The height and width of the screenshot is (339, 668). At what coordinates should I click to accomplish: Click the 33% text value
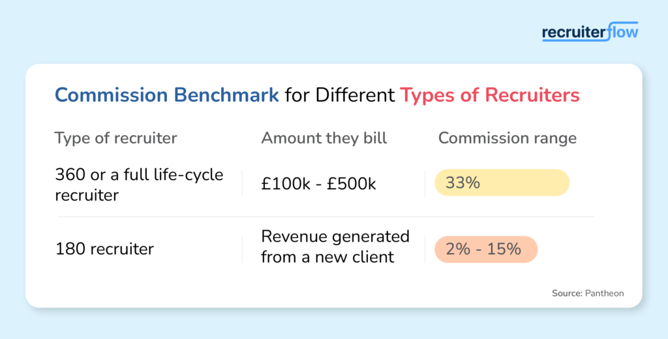click(x=463, y=183)
